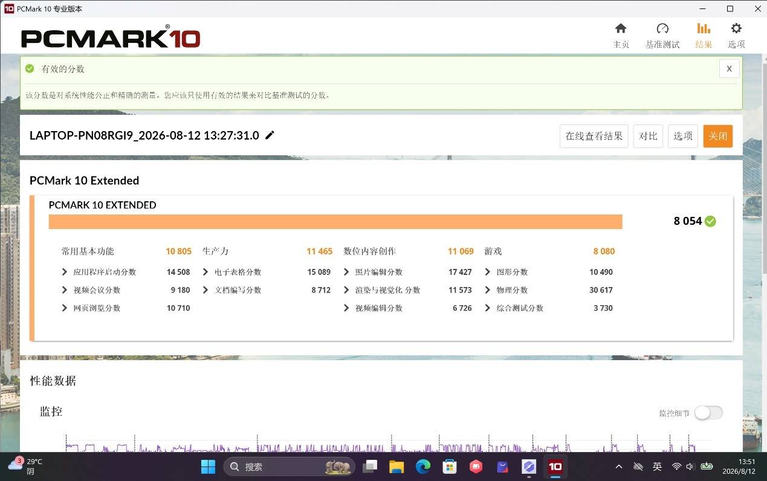
Task: Click the battery tray icon
Action: coord(707,466)
